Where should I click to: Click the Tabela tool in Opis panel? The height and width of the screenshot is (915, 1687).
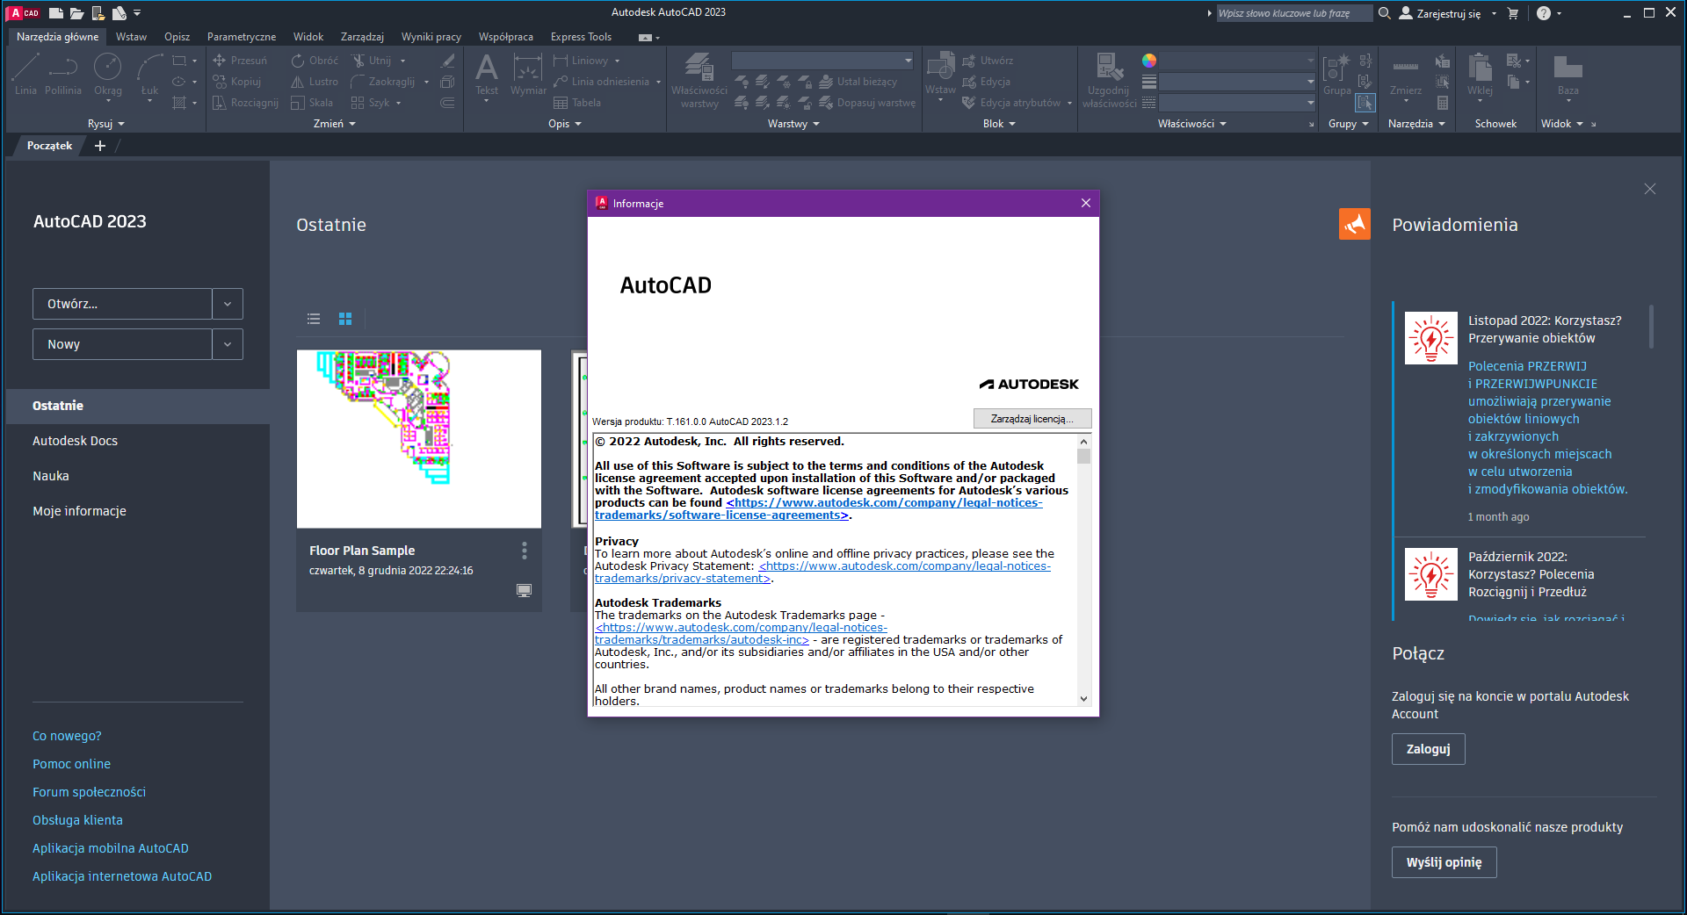(577, 103)
